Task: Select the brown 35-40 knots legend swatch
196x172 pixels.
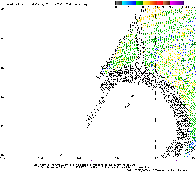Action: 167,3
